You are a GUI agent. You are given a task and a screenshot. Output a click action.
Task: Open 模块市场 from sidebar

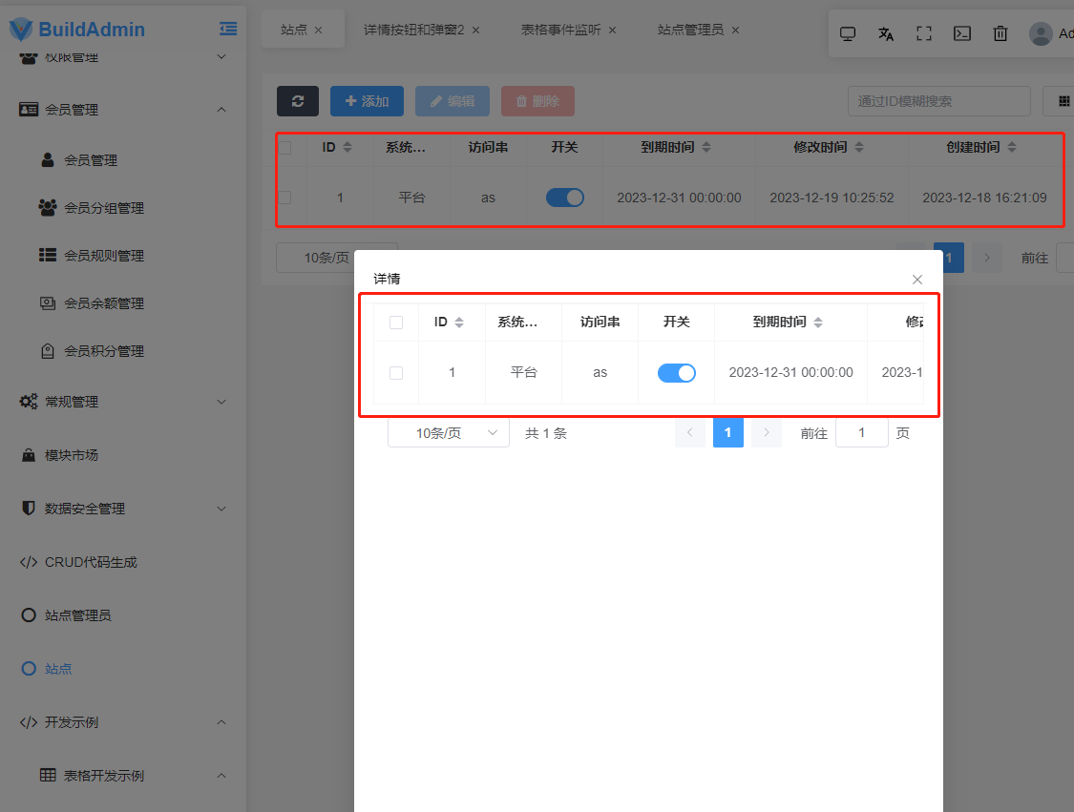(72, 455)
